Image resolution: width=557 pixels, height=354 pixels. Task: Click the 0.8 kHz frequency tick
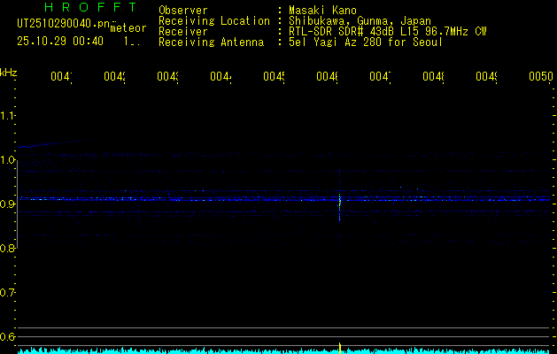tap(8, 249)
